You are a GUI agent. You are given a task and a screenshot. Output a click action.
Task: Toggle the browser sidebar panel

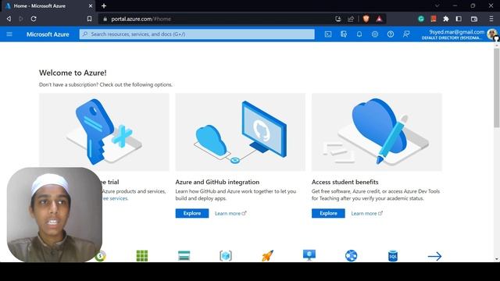(459, 19)
